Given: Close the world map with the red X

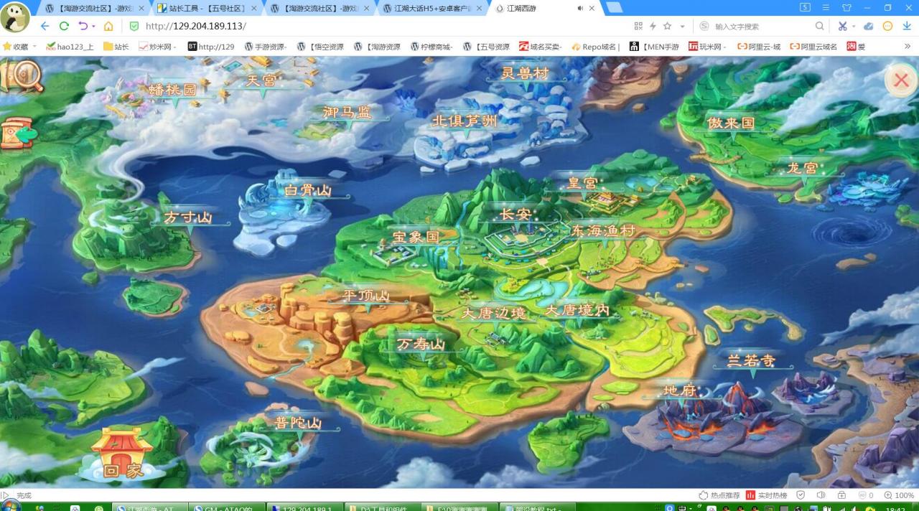Looking at the screenshot, I should click(901, 80).
